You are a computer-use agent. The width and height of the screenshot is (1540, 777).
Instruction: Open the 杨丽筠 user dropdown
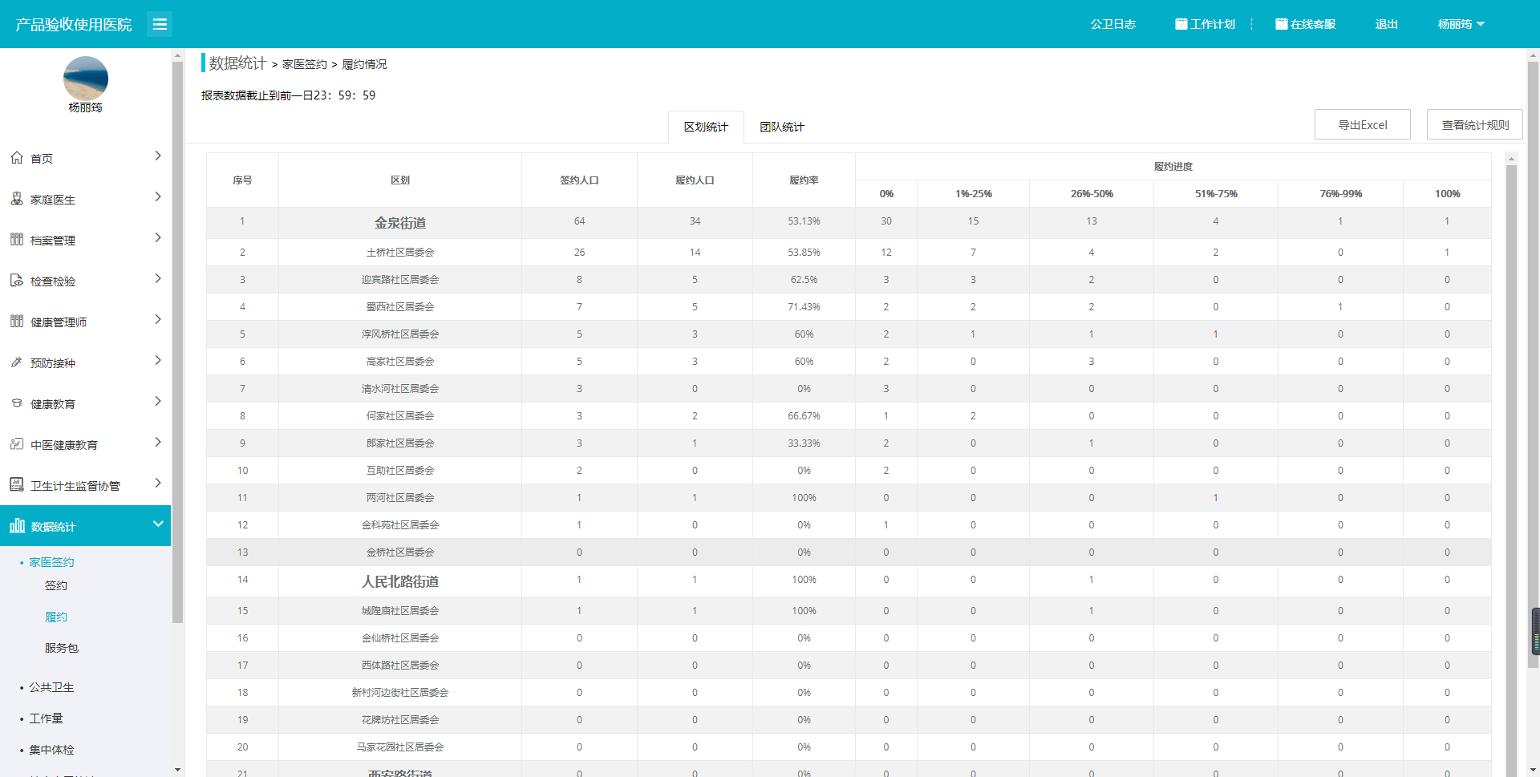click(1461, 24)
